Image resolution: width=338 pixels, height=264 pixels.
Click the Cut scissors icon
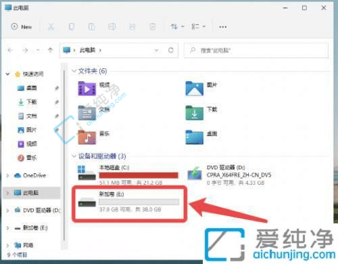pos(51,27)
